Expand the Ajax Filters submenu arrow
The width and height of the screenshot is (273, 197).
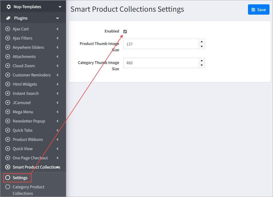click(x=58, y=38)
